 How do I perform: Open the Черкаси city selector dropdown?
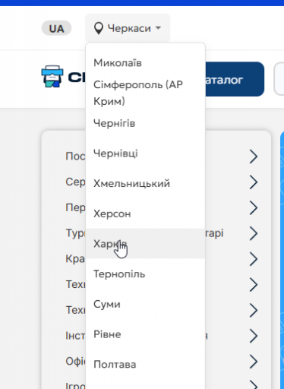[x=128, y=28]
